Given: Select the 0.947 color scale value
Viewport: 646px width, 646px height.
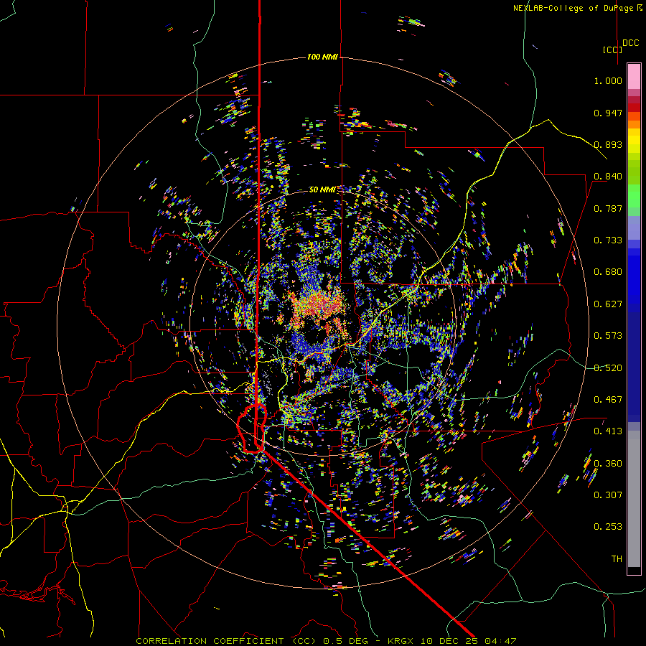Looking at the screenshot, I should click(x=608, y=113).
